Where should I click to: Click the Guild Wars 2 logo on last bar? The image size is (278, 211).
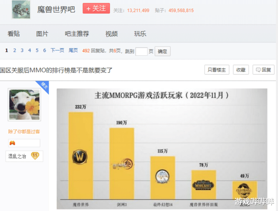point(244,191)
